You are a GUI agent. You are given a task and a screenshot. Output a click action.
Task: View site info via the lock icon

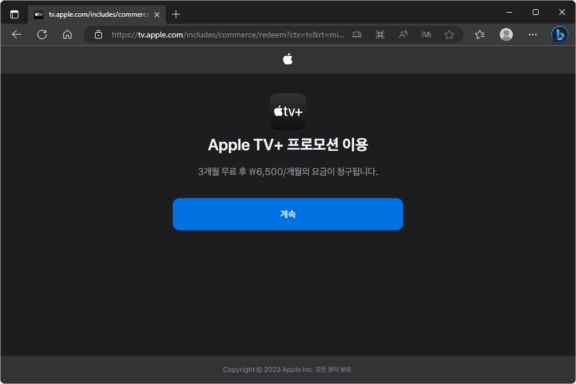coord(98,35)
